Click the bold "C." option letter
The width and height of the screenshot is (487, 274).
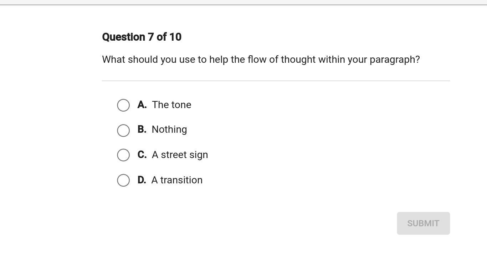coord(142,155)
